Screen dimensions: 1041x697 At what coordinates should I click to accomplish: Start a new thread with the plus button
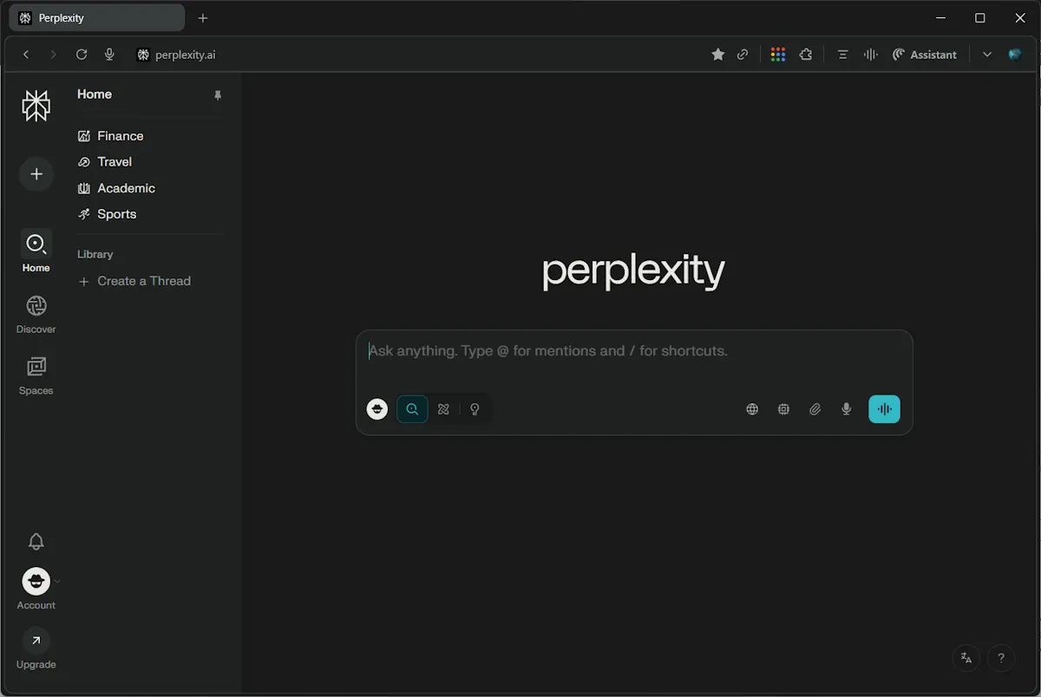pos(36,174)
